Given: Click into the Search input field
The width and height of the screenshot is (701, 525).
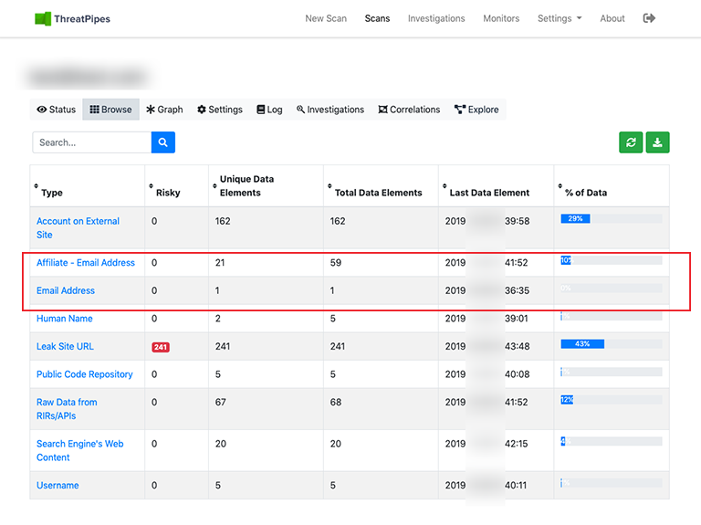Looking at the screenshot, I should 91,142.
